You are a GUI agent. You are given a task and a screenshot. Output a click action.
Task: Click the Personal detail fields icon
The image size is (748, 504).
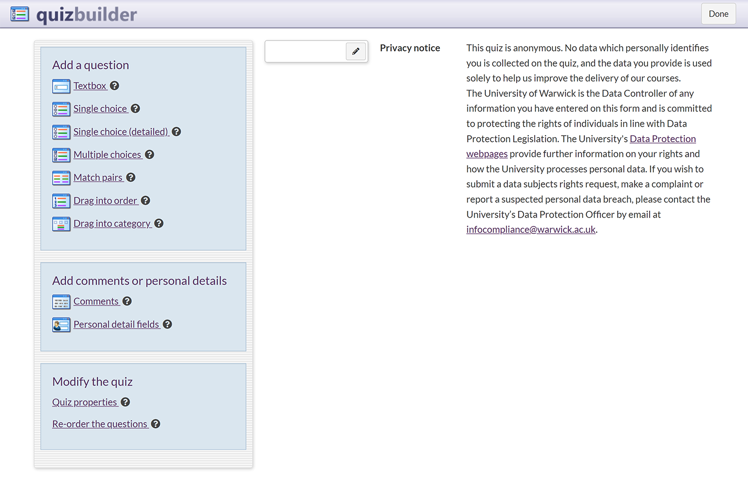61,325
